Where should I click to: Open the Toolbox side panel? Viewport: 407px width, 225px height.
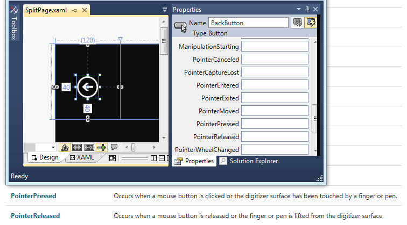[x=14, y=23]
